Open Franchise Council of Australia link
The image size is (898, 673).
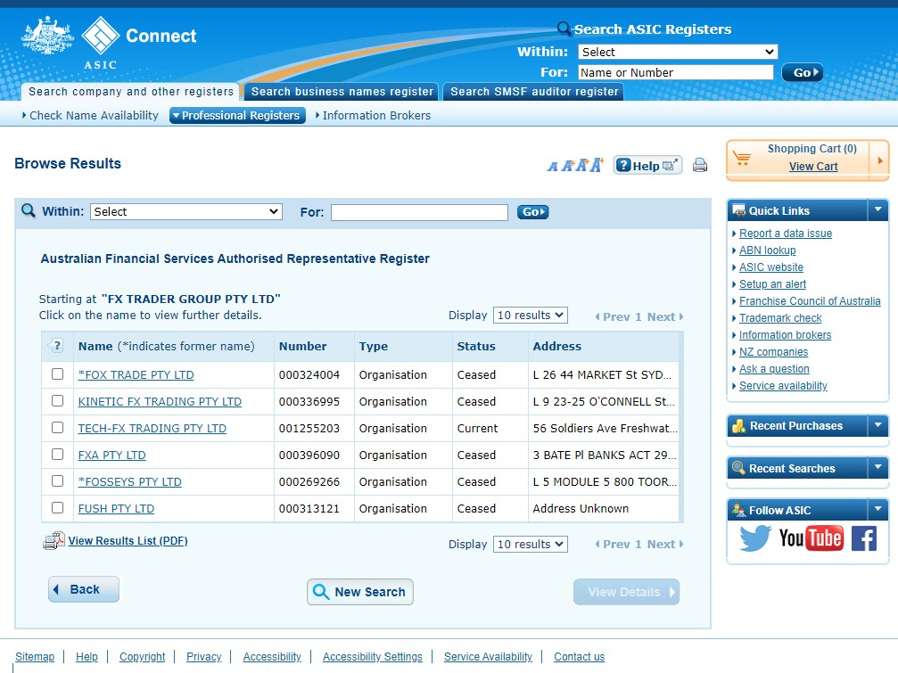click(x=809, y=301)
